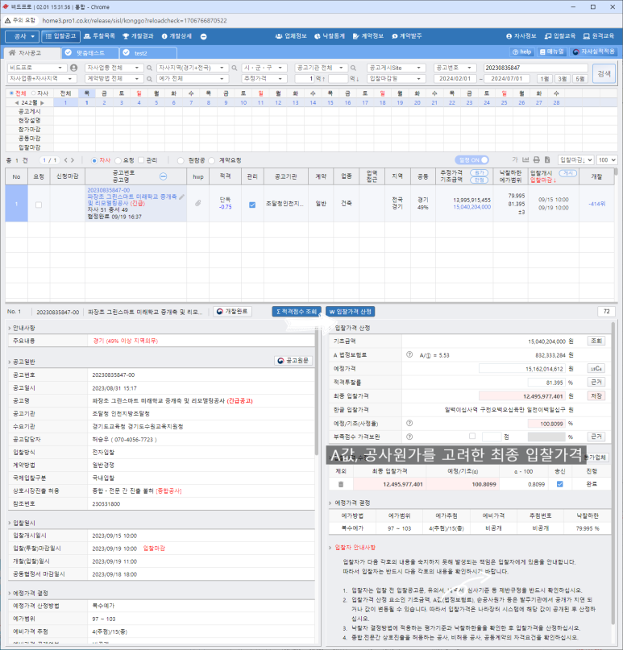
Task: Click the printer icon above the table
Action: (x=537, y=160)
